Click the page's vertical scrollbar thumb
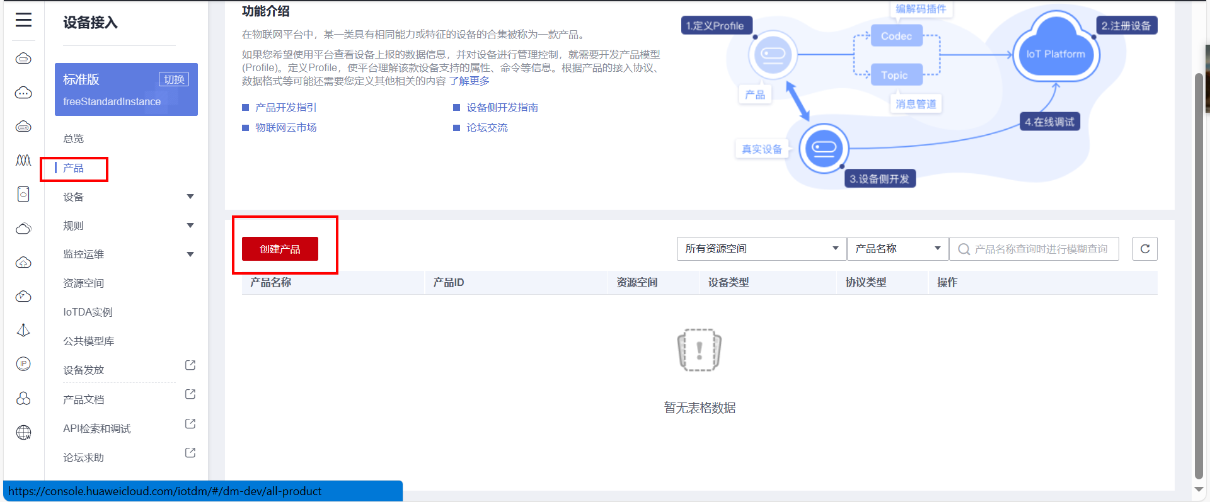 [x=1199, y=276]
